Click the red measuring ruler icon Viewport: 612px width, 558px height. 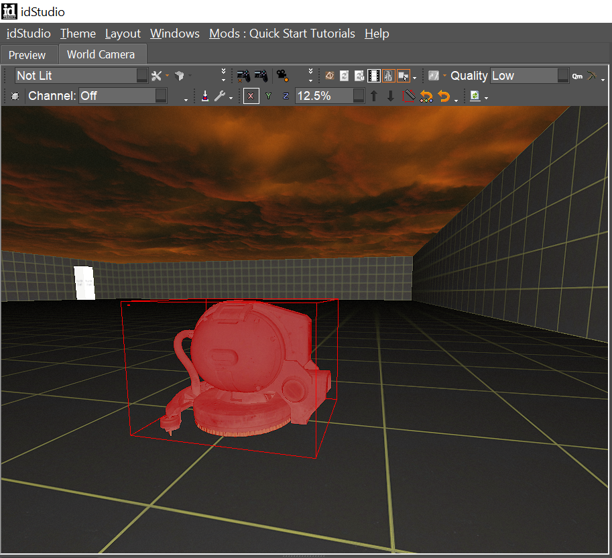pos(409,96)
